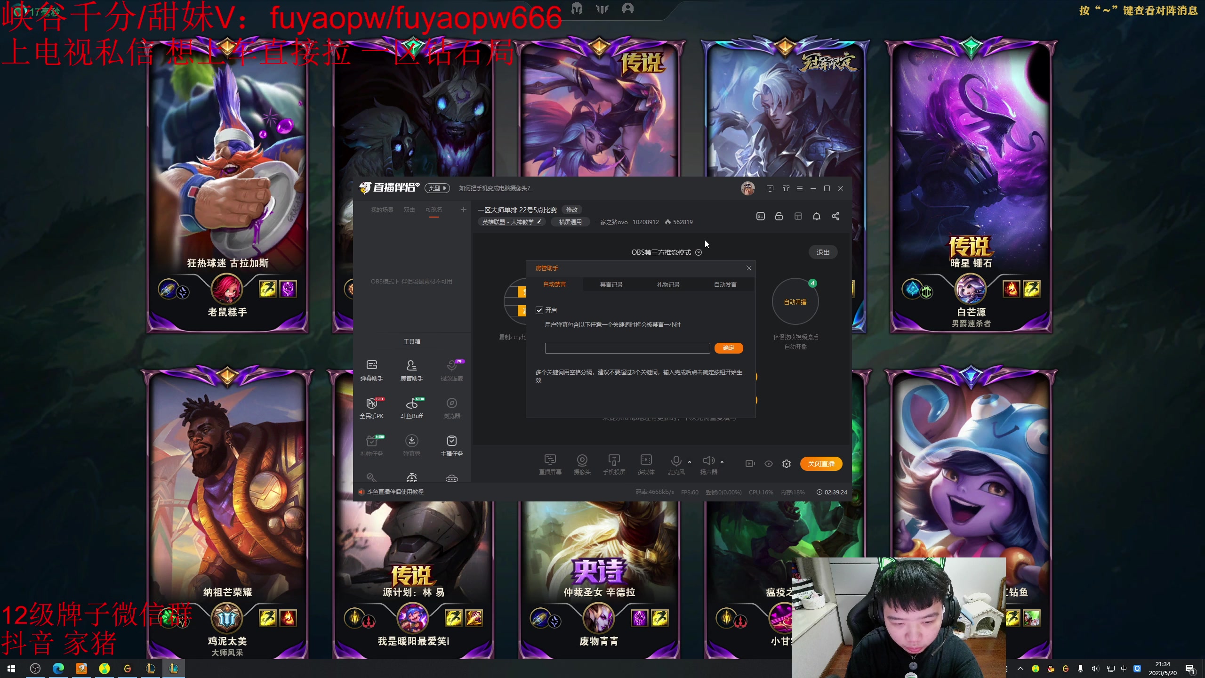Expand speaker options arrow beside 扬声器
Screen dimensions: 1205x678
722,462
